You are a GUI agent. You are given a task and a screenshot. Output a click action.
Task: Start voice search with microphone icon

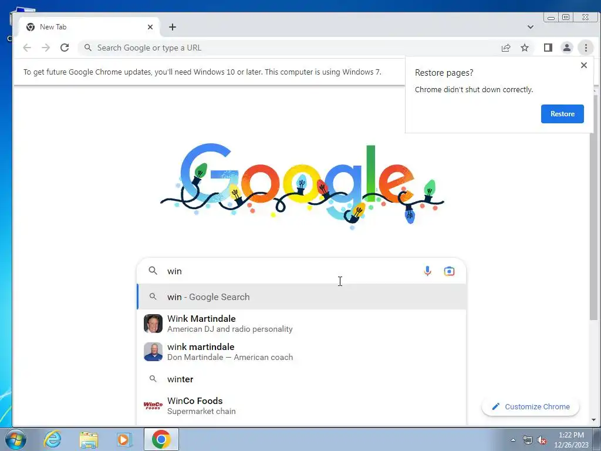pyautogui.click(x=427, y=271)
